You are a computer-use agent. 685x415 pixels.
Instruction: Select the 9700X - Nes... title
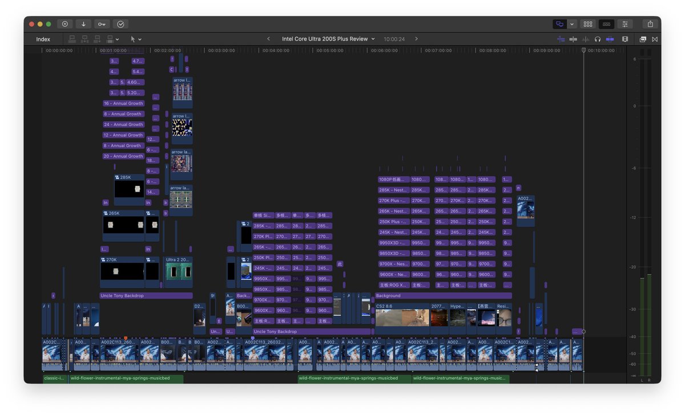click(393, 264)
